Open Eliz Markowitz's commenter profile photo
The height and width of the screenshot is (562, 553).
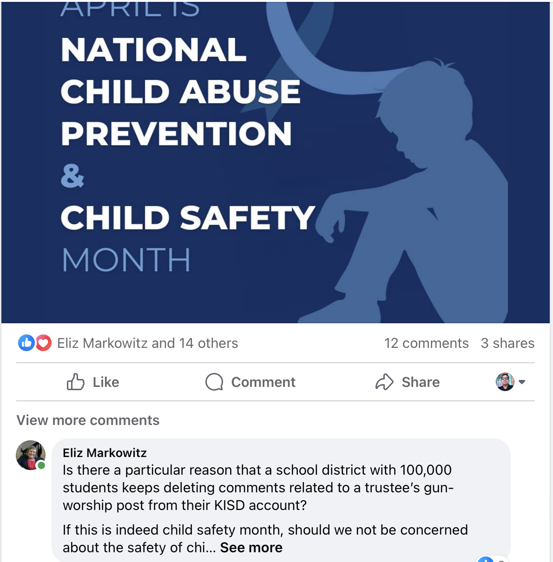point(31,455)
